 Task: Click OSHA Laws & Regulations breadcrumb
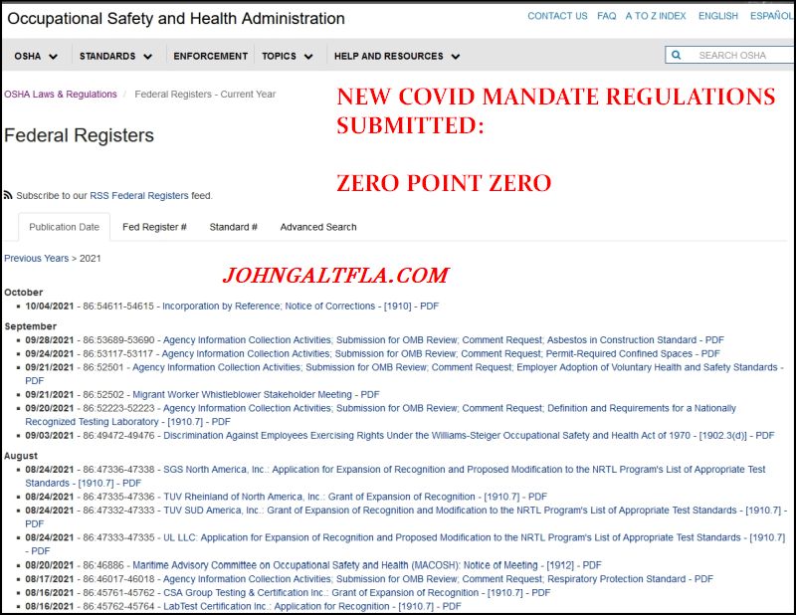click(59, 95)
